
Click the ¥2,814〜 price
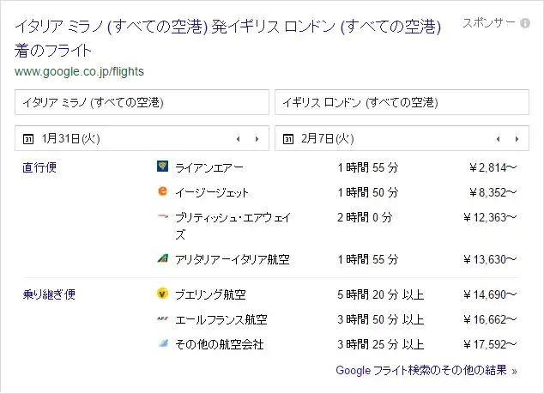coord(493,167)
